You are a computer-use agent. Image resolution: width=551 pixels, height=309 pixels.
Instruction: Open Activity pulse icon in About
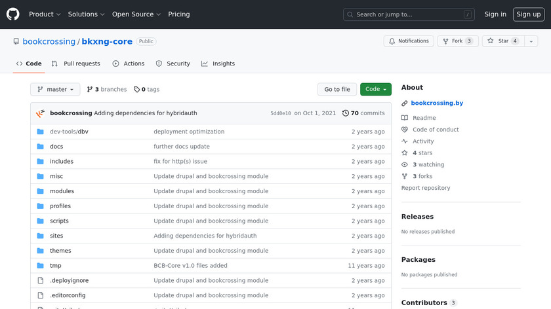(405, 141)
